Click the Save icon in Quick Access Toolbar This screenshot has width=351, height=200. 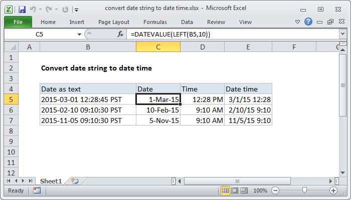pyautogui.click(x=22, y=9)
